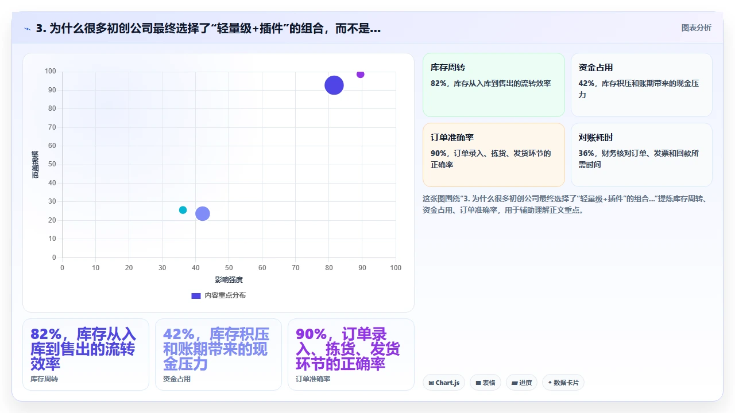The height and width of the screenshot is (413, 735).
Task: Select the 进度 tag
Action: coord(521,383)
